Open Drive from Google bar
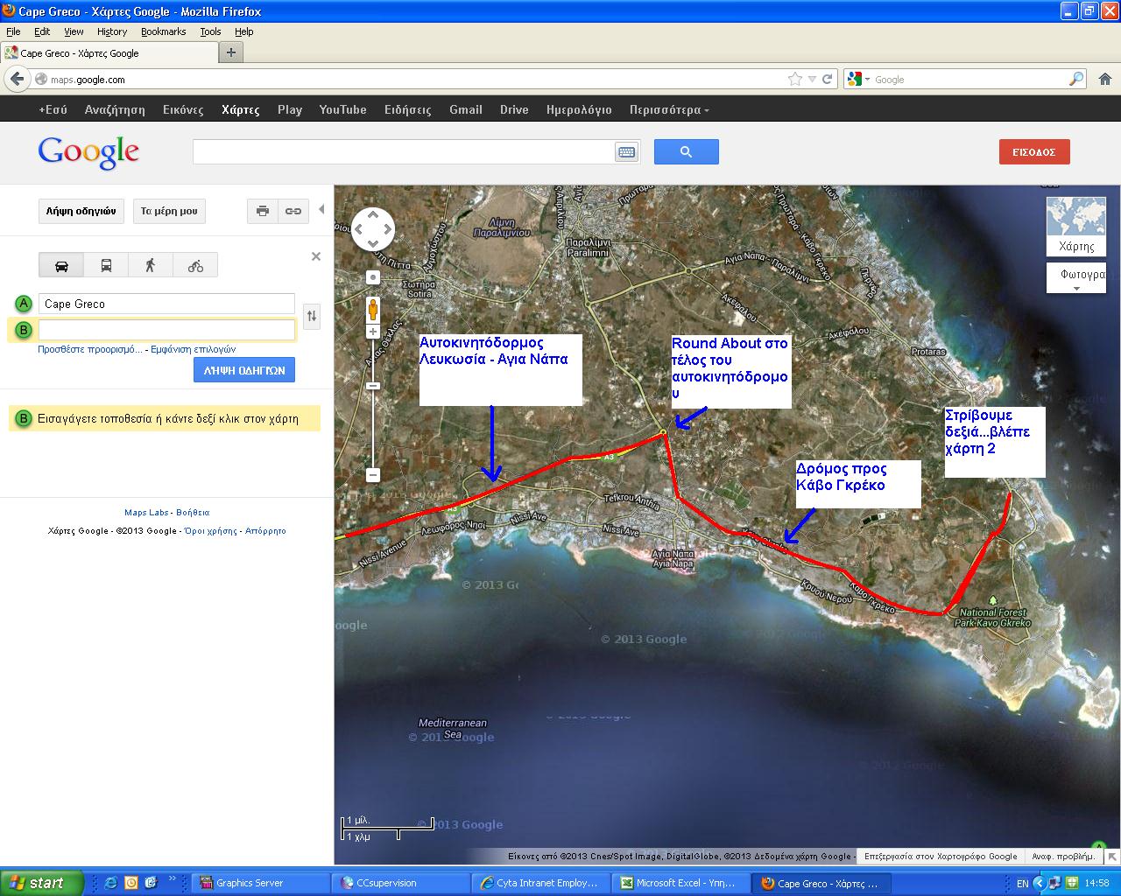 tap(514, 109)
